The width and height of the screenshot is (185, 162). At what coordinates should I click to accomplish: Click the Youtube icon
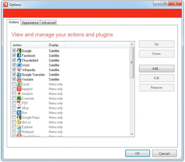[19, 79]
